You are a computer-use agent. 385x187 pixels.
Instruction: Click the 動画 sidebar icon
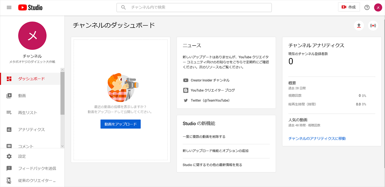tap(9, 96)
